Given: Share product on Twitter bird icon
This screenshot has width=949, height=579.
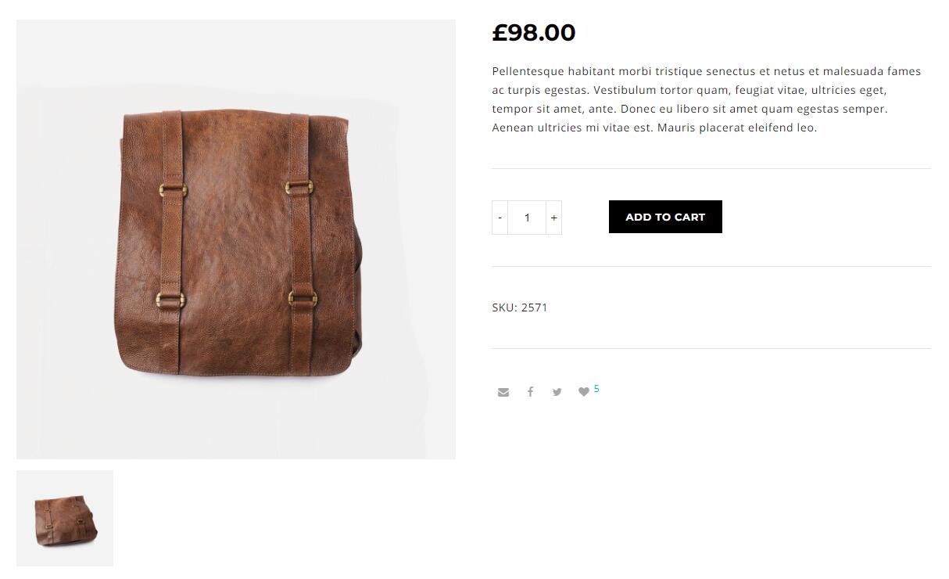Looking at the screenshot, I should coord(557,392).
